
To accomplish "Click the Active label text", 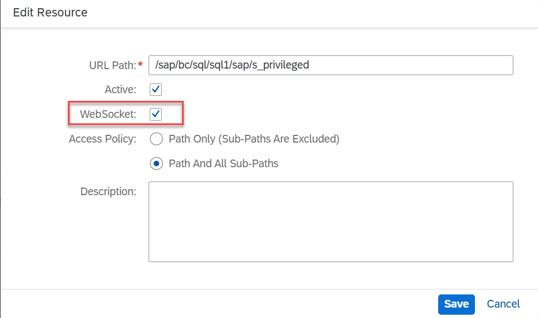I will 121,89.
